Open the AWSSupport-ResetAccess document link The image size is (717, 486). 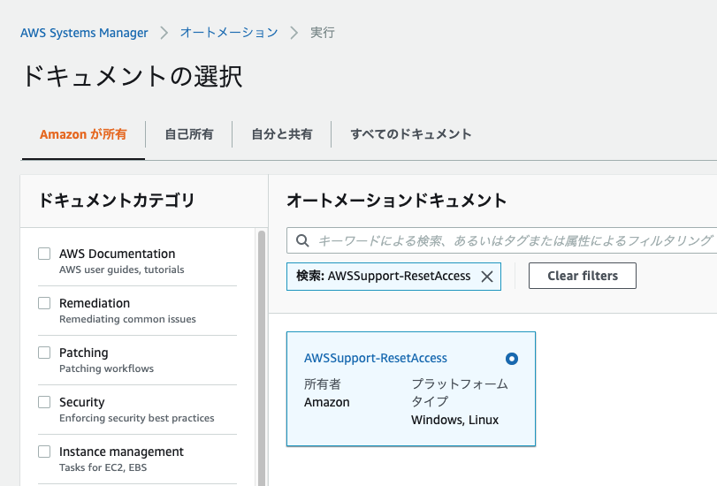pos(376,358)
